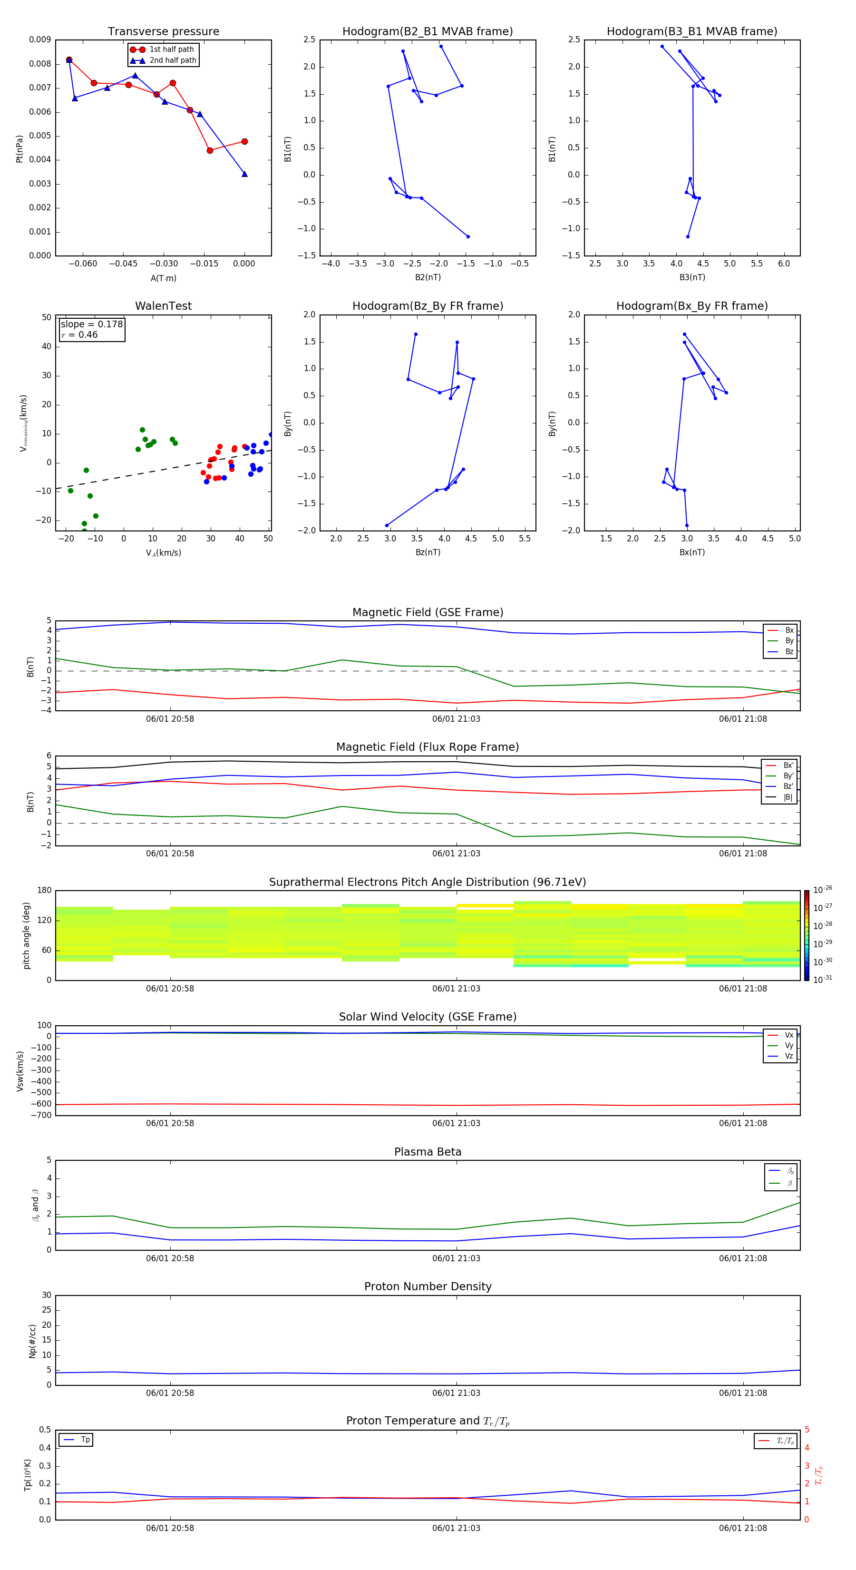Viewport: 856px width, 1570px height.
Task: Click the 'A(T·m)' x-axis label
Action: click(163, 278)
